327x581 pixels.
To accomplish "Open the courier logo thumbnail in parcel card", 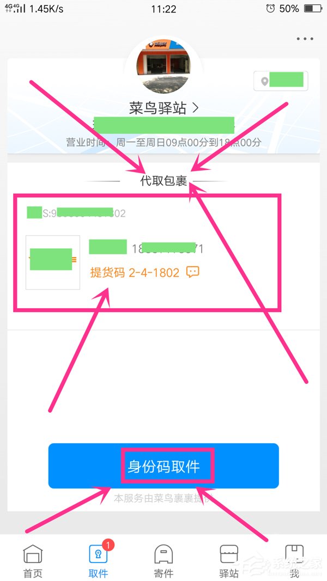I will 53,262.
